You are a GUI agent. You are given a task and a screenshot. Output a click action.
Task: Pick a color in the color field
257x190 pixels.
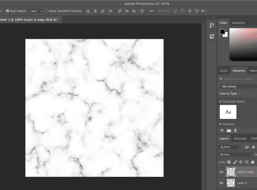pyautogui.click(x=243, y=45)
